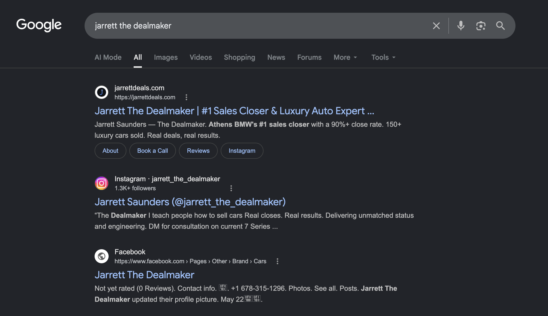Start voice search with microphone icon

coord(461,26)
